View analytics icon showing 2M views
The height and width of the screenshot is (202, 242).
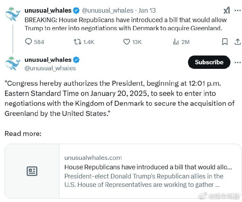point(176,42)
